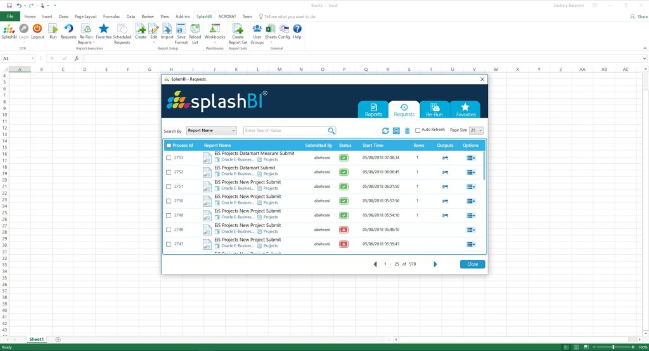This screenshot has height=351, width=649.
Task: Open Scheduled Requests in the ribbon
Action: (x=122, y=28)
